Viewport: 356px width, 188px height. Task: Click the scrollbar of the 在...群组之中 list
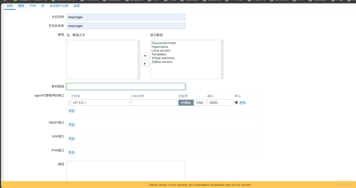139,59
